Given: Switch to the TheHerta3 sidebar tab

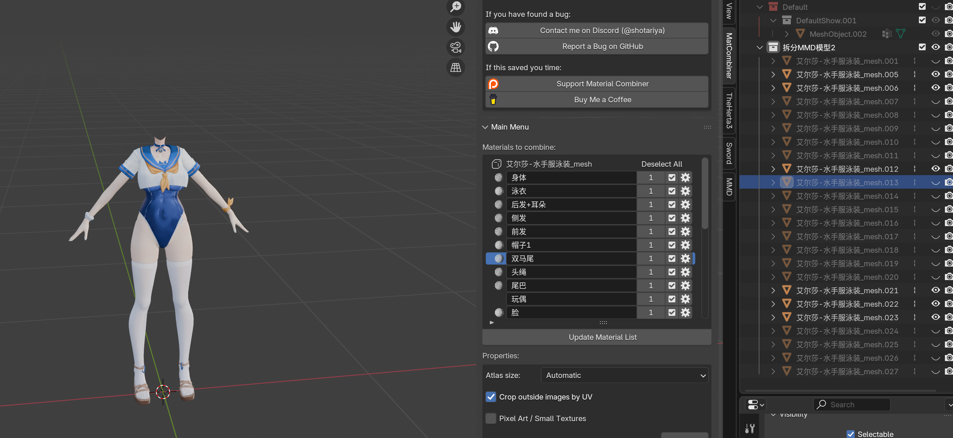Looking at the screenshot, I should point(729,110).
